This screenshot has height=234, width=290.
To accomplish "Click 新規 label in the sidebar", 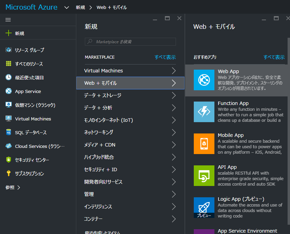I will click(20, 33).
